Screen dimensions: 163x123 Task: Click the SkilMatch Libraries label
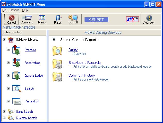[27, 40]
